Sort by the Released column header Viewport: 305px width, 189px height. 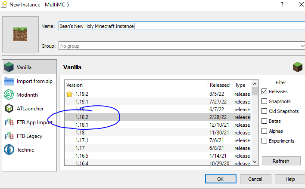click(x=220, y=85)
